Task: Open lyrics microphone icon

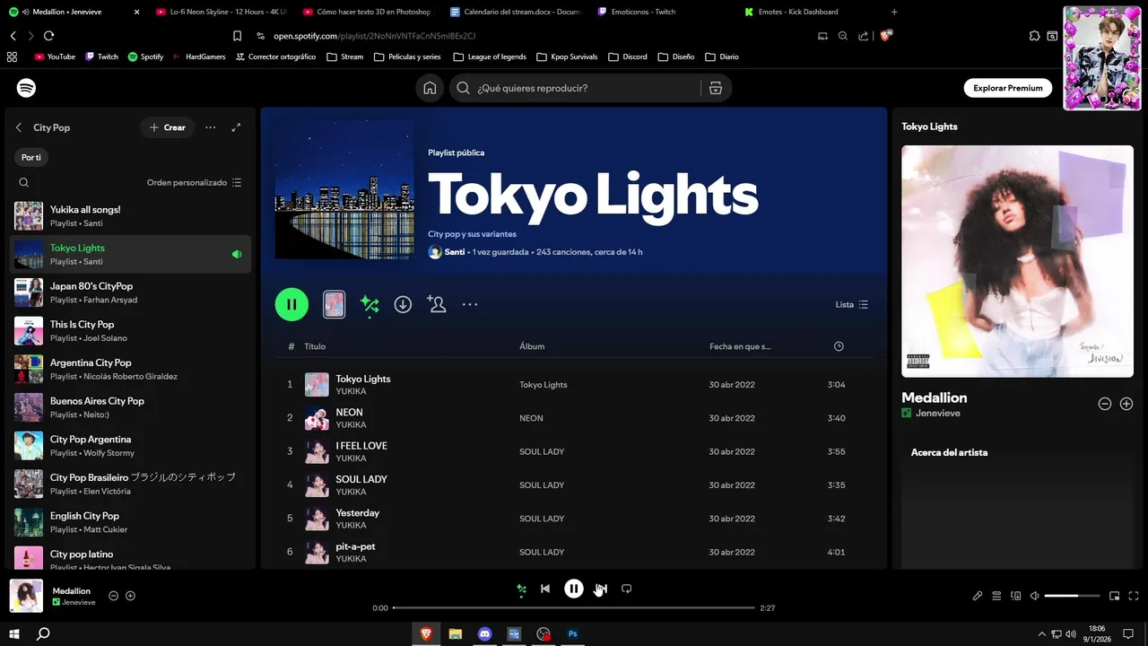Action: pos(978,596)
